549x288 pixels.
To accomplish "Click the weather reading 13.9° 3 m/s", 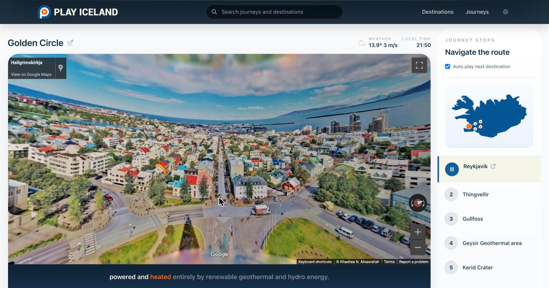I will point(383,45).
